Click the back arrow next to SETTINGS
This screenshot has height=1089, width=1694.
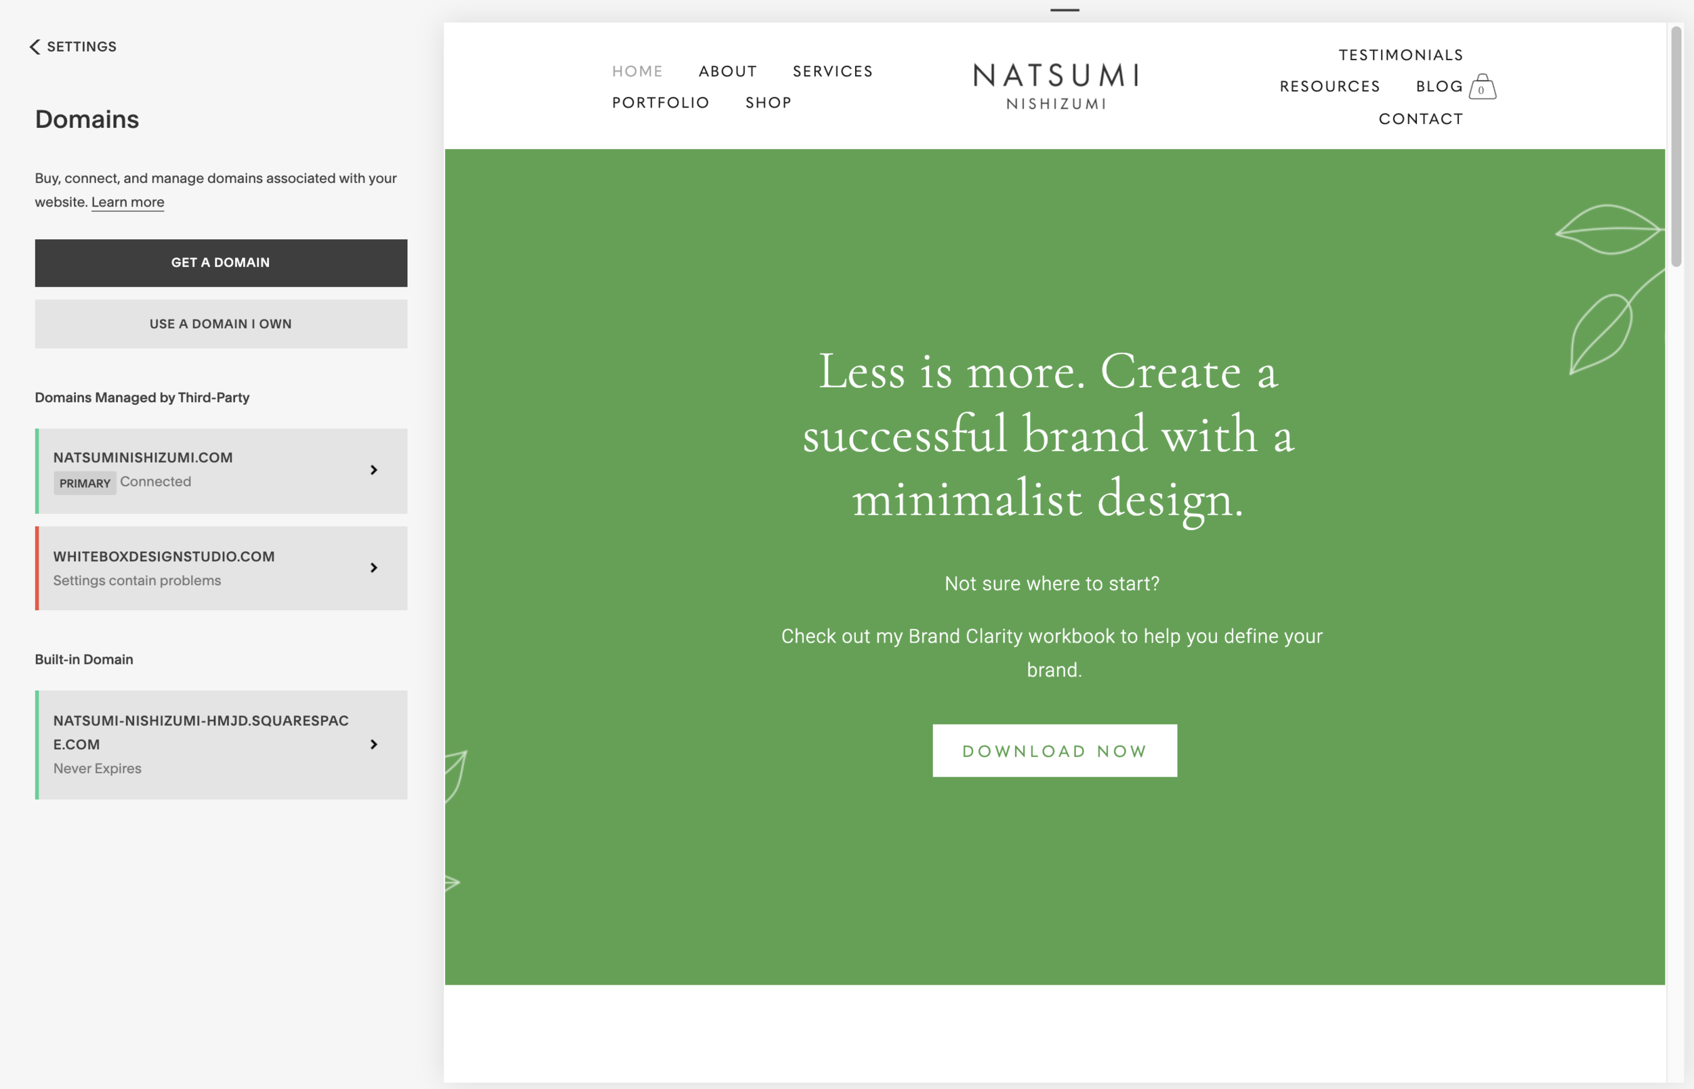point(34,47)
